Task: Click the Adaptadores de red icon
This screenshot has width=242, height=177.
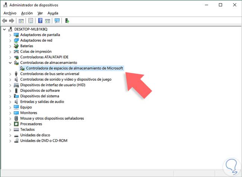Action: (x=16, y=41)
